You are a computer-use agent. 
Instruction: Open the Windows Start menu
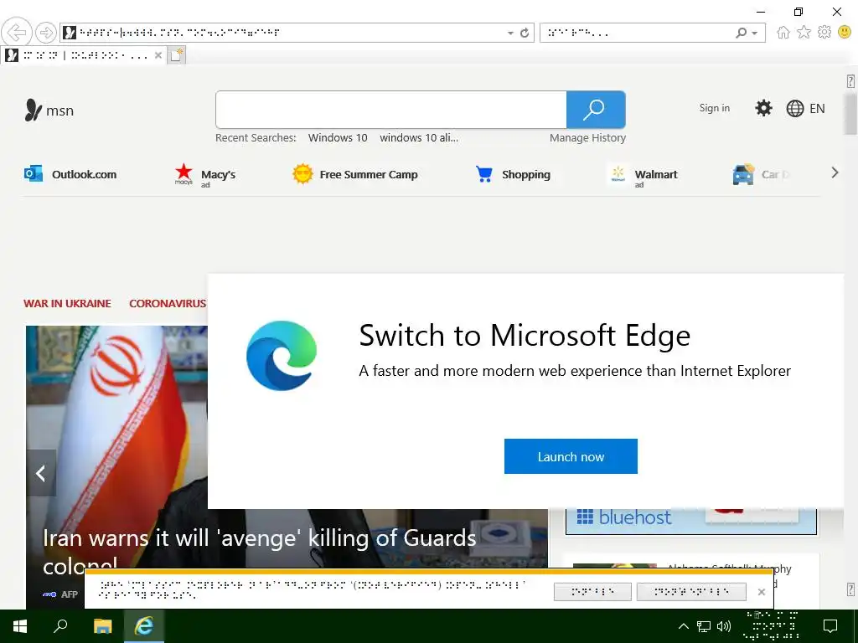[x=20, y=626]
